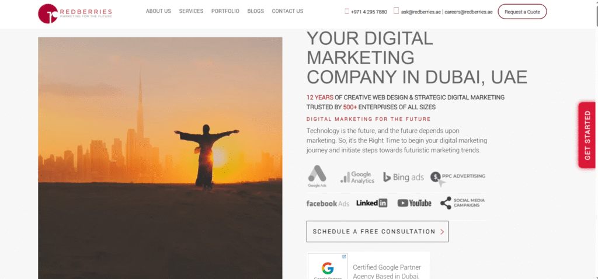Click the YouTube logo

tap(414, 203)
